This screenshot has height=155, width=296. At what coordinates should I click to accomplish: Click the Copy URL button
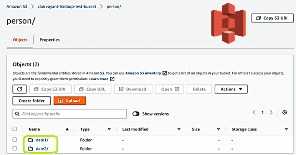(93, 89)
